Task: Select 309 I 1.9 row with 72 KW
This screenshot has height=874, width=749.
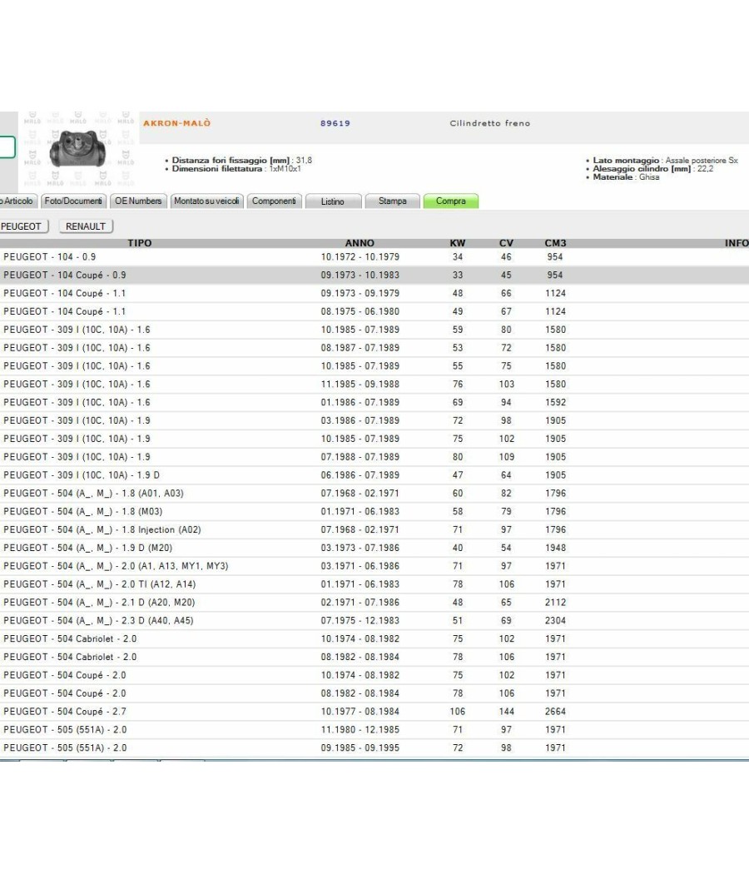Action: (374, 421)
